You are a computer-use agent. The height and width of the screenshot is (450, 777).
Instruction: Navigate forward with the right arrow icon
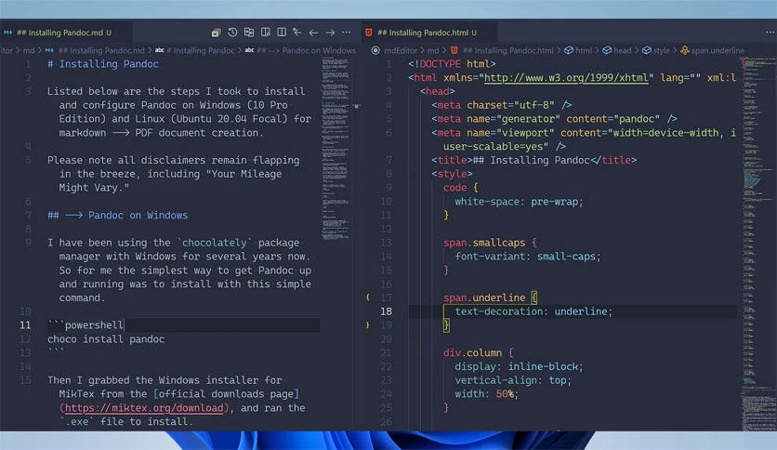[330, 33]
